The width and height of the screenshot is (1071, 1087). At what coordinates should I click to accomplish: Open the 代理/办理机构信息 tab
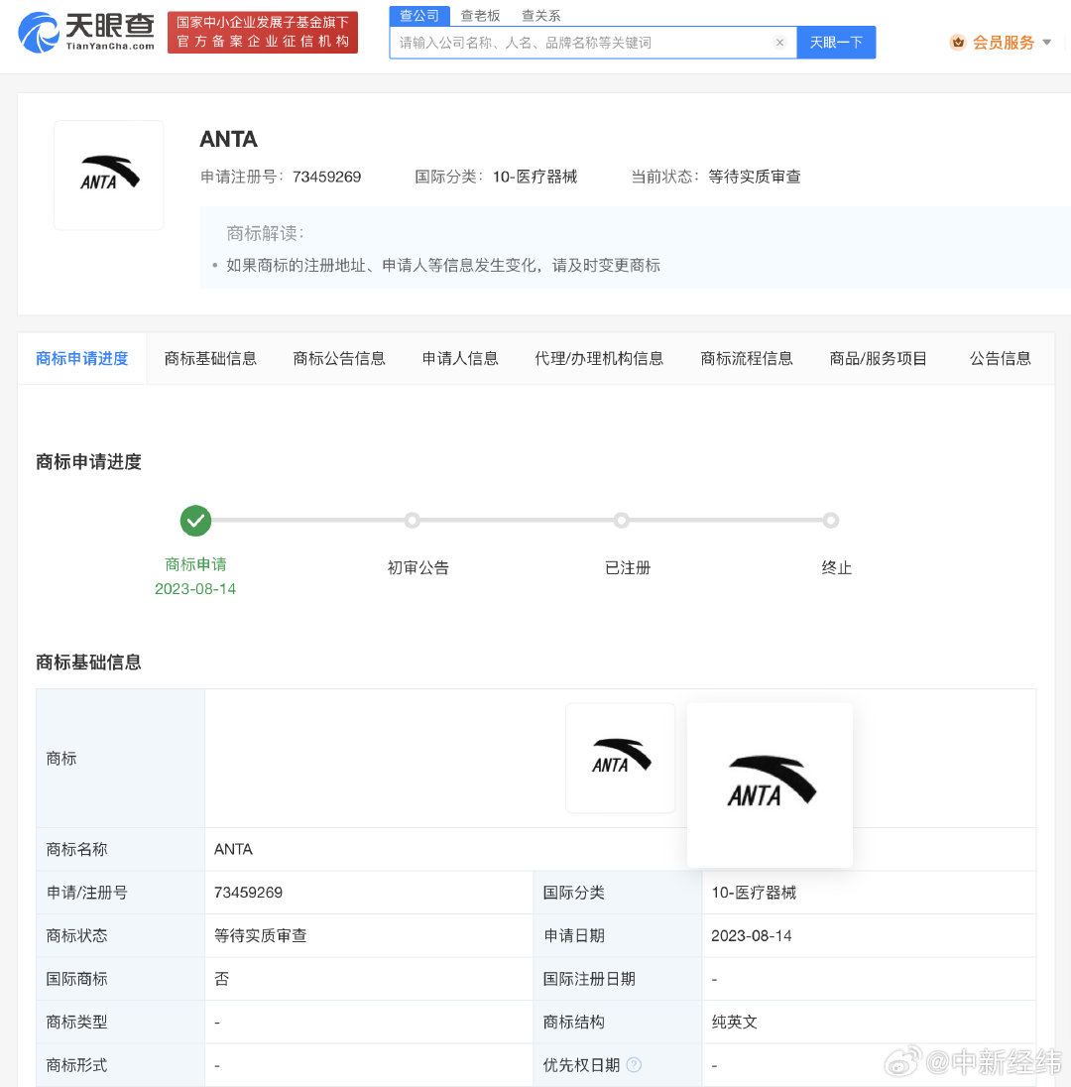point(599,358)
